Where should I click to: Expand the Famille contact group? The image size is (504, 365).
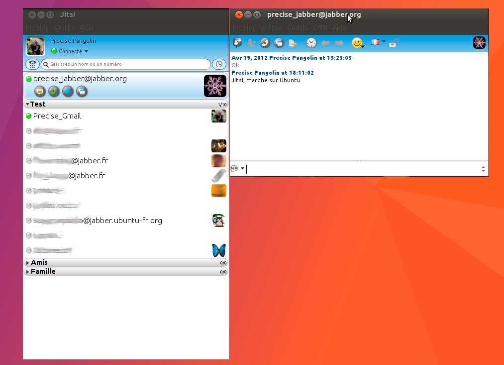click(28, 272)
